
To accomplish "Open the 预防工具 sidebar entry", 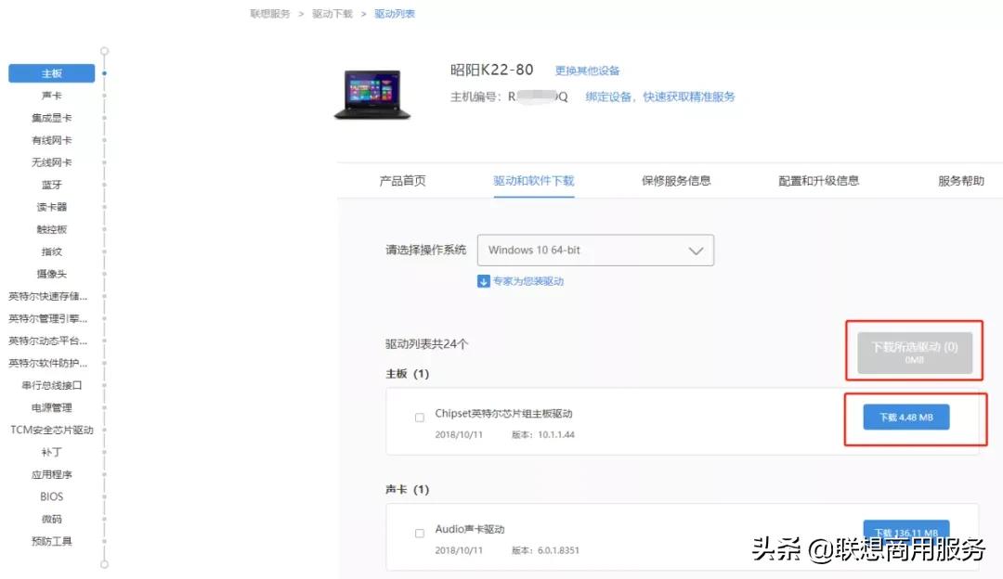I will point(51,541).
